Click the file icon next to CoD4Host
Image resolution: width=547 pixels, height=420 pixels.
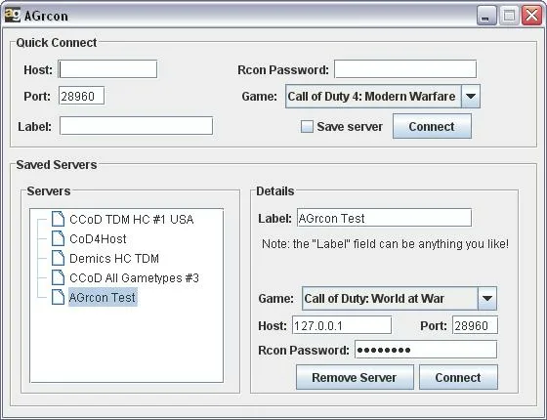coord(58,238)
